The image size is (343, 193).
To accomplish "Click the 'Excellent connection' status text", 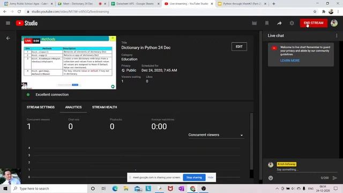I will [x=52, y=94].
